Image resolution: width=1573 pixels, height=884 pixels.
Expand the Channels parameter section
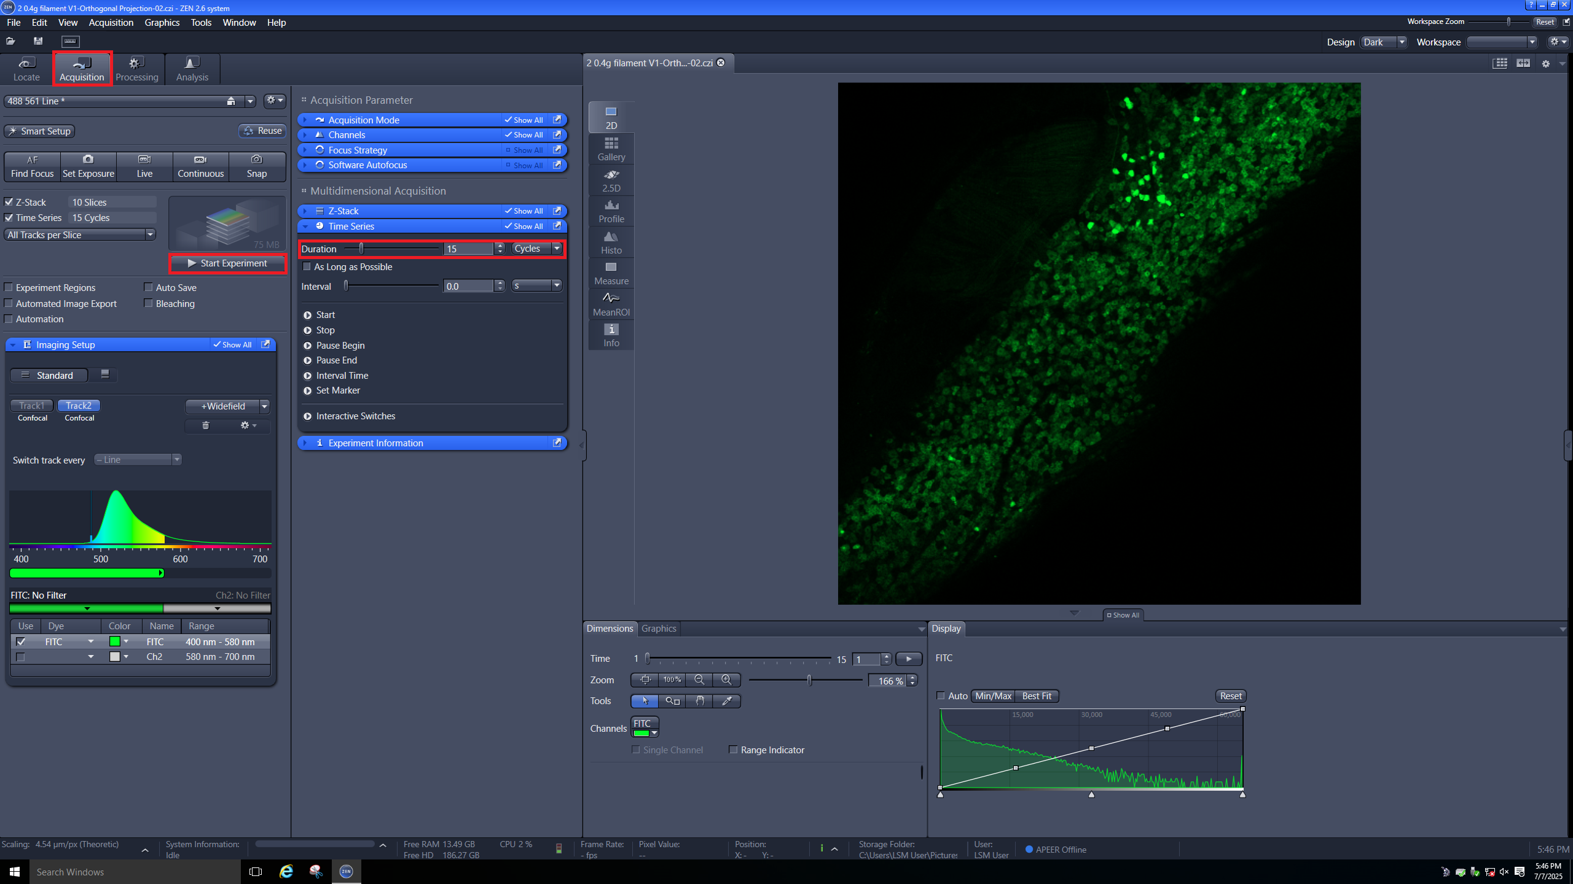click(x=347, y=135)
